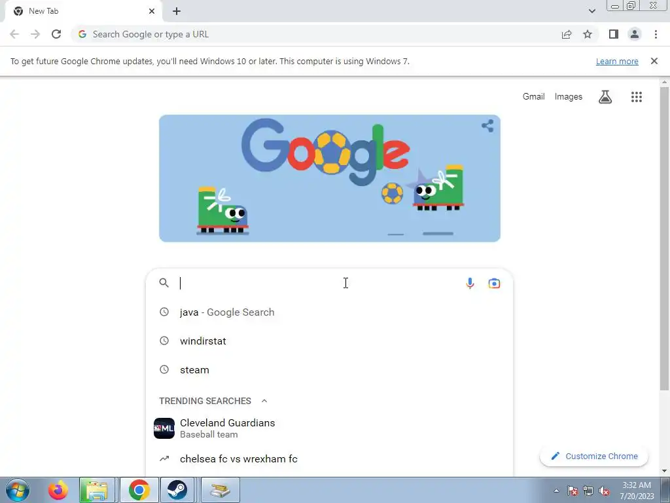Click the page vertical scrollbar thumb
Image resolution: width=670 pixels, height=503 pixels.
(664, 238)
